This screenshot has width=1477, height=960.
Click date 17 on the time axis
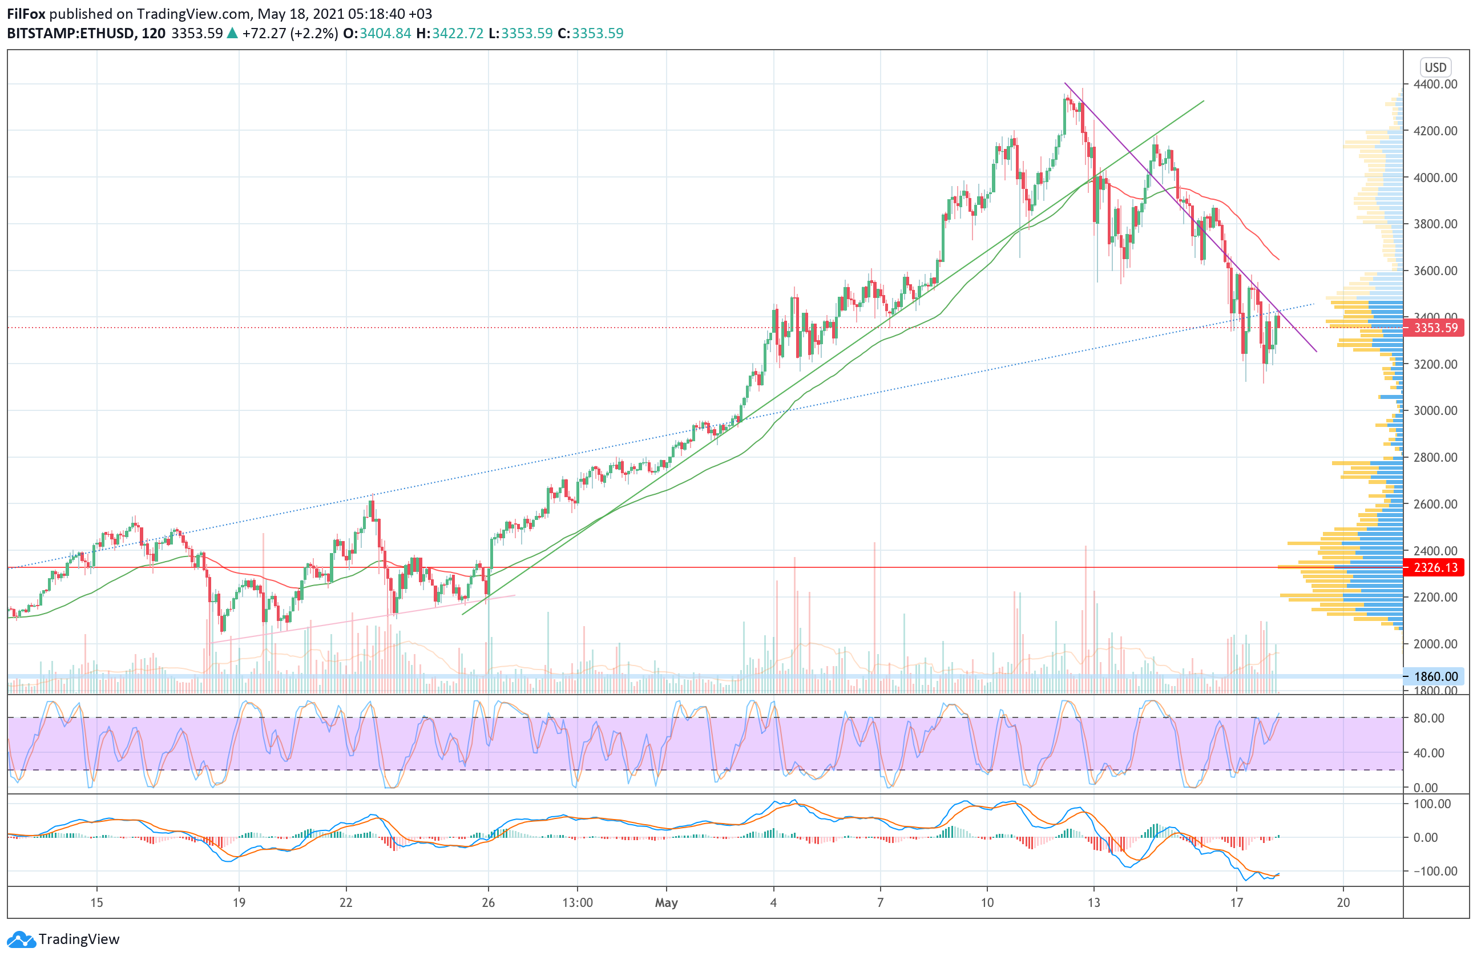pos(1236,902)
